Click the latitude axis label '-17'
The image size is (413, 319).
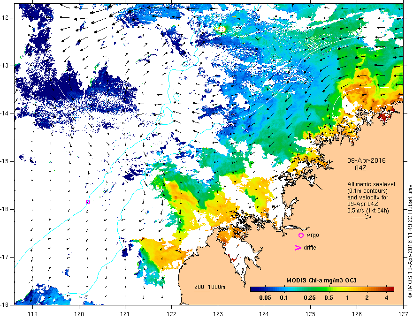pyautogui.click(x=5, y=257)
